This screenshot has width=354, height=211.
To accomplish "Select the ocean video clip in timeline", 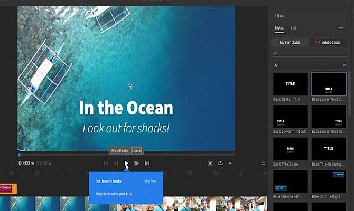I will pyautogui.click(x=58, y=204).
